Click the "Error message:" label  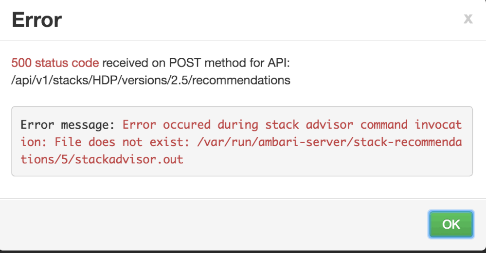pos(68,125)
